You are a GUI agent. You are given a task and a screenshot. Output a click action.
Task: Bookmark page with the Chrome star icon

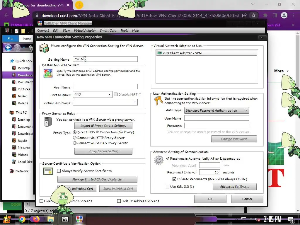tap(254, 15)
